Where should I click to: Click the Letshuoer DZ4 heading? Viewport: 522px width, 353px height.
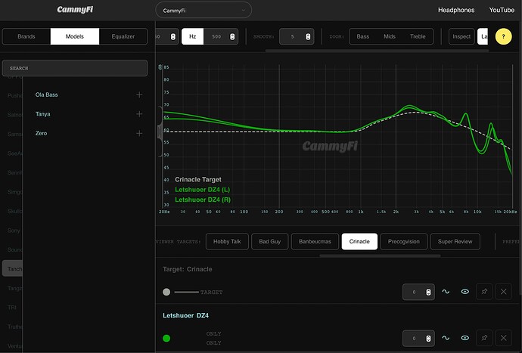[x=186, y=315]
